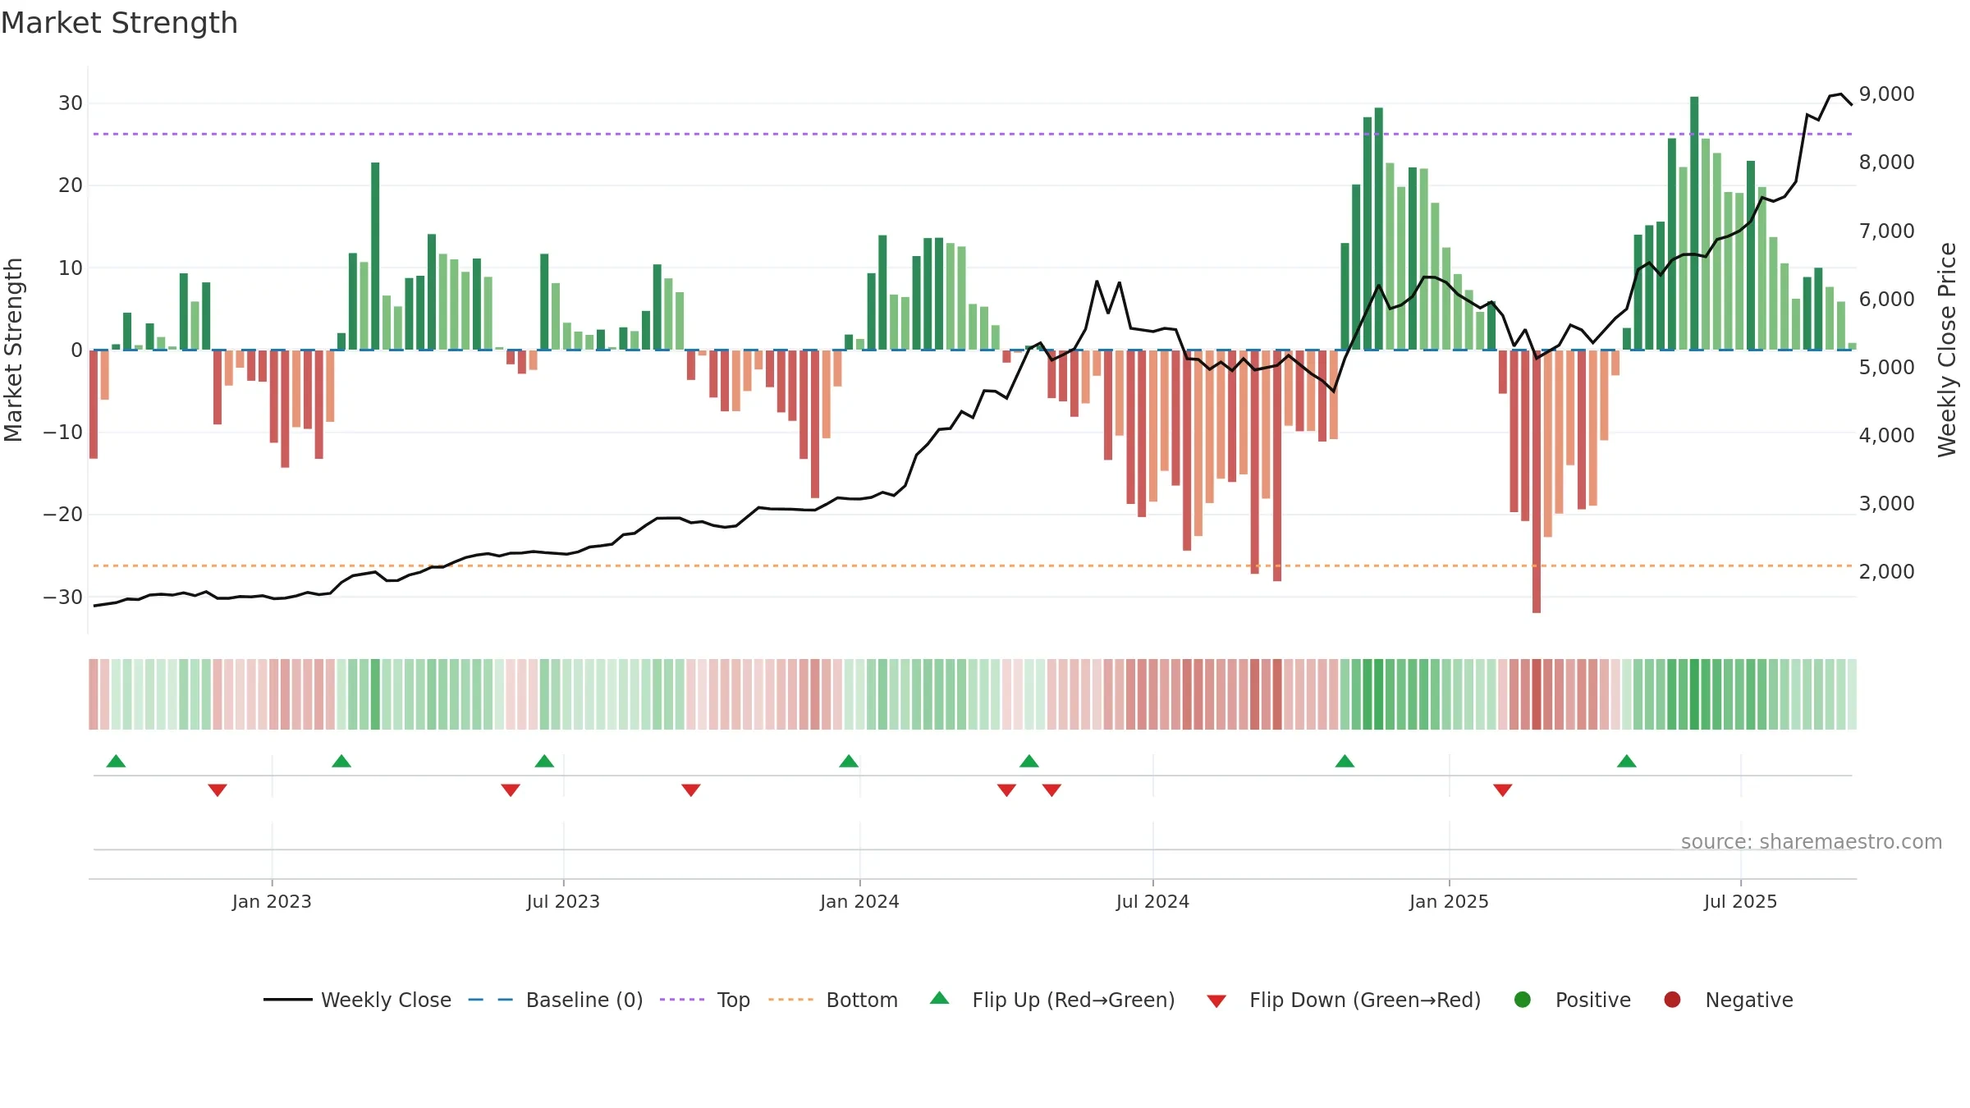Image resolution: width=1970 pixels, height=1108 pixels.
Task: Click the Jan 2025 x-axis label
Action: pos(1449,902)
